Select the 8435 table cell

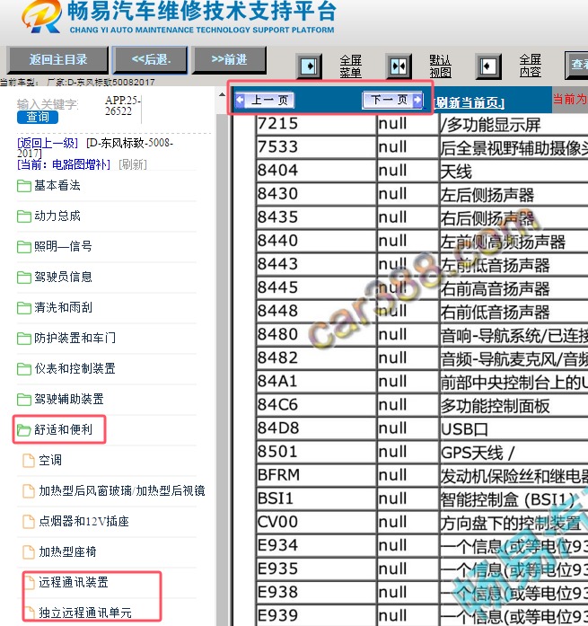(x=316, y=217)
